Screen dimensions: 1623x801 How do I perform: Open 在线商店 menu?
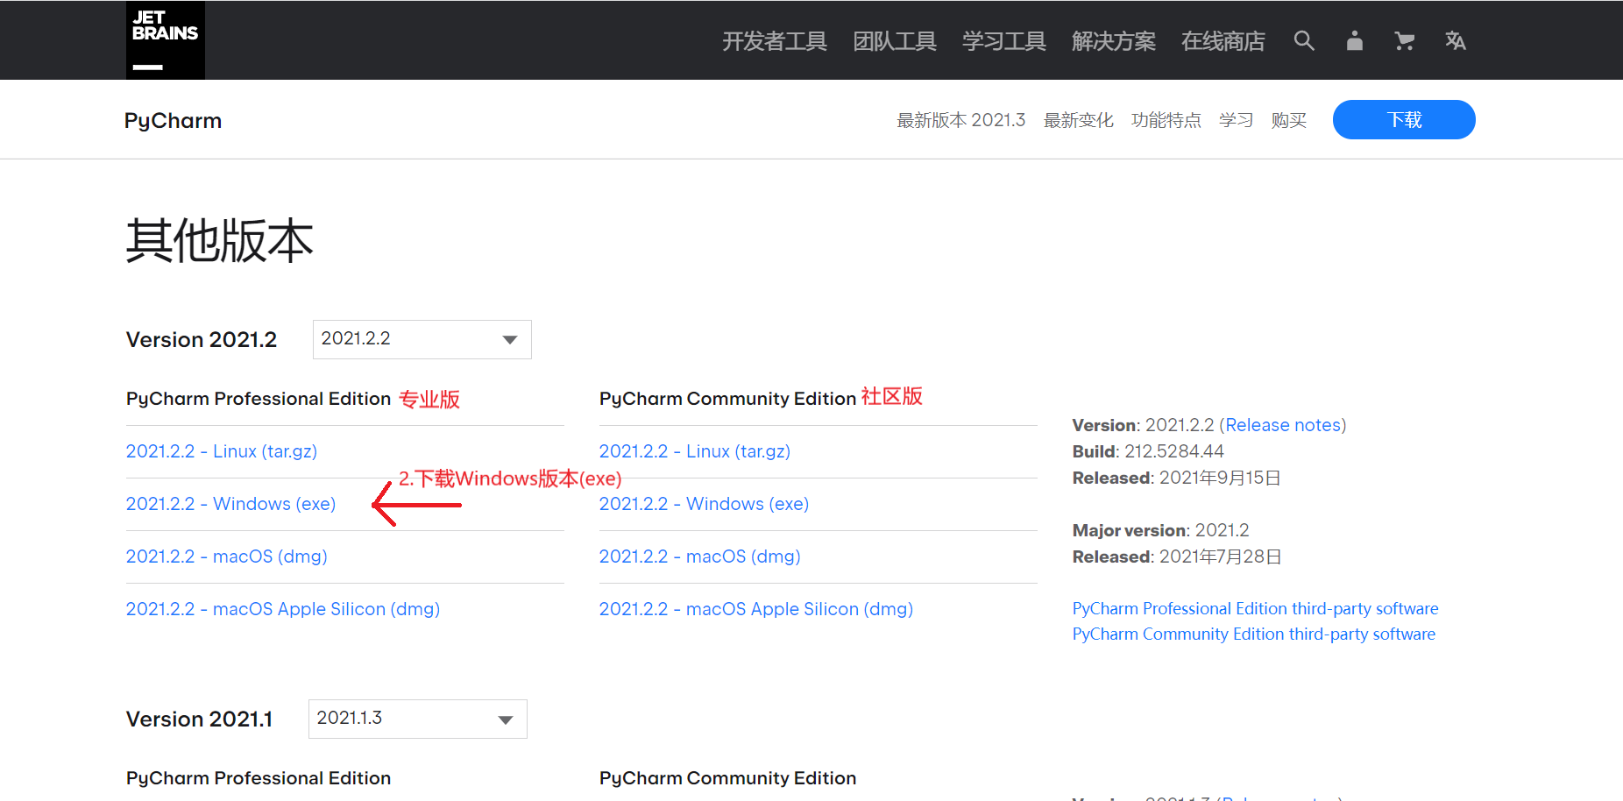(x=1223, y=41)
